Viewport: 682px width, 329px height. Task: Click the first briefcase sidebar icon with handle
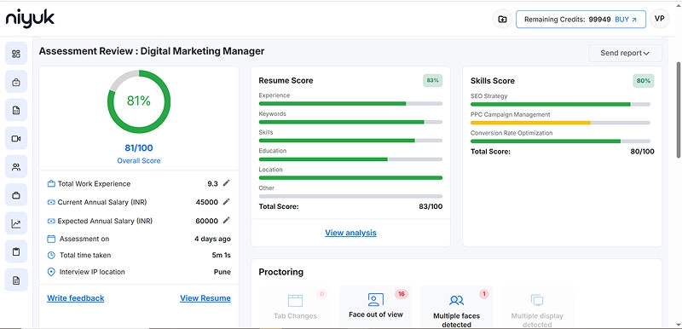(16, 82)
